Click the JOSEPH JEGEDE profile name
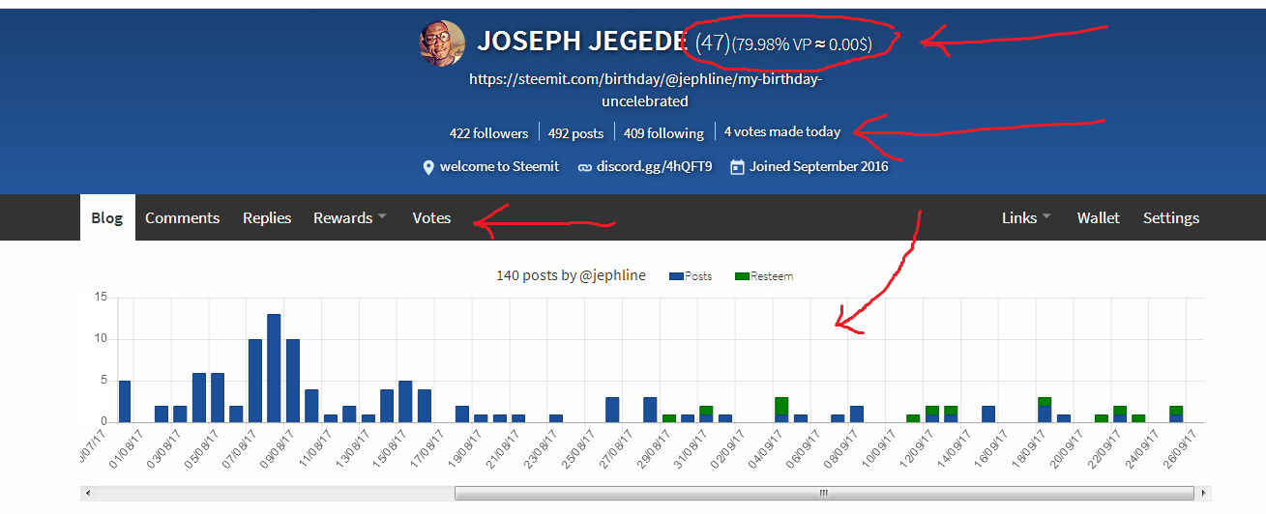 click(582, 42)
